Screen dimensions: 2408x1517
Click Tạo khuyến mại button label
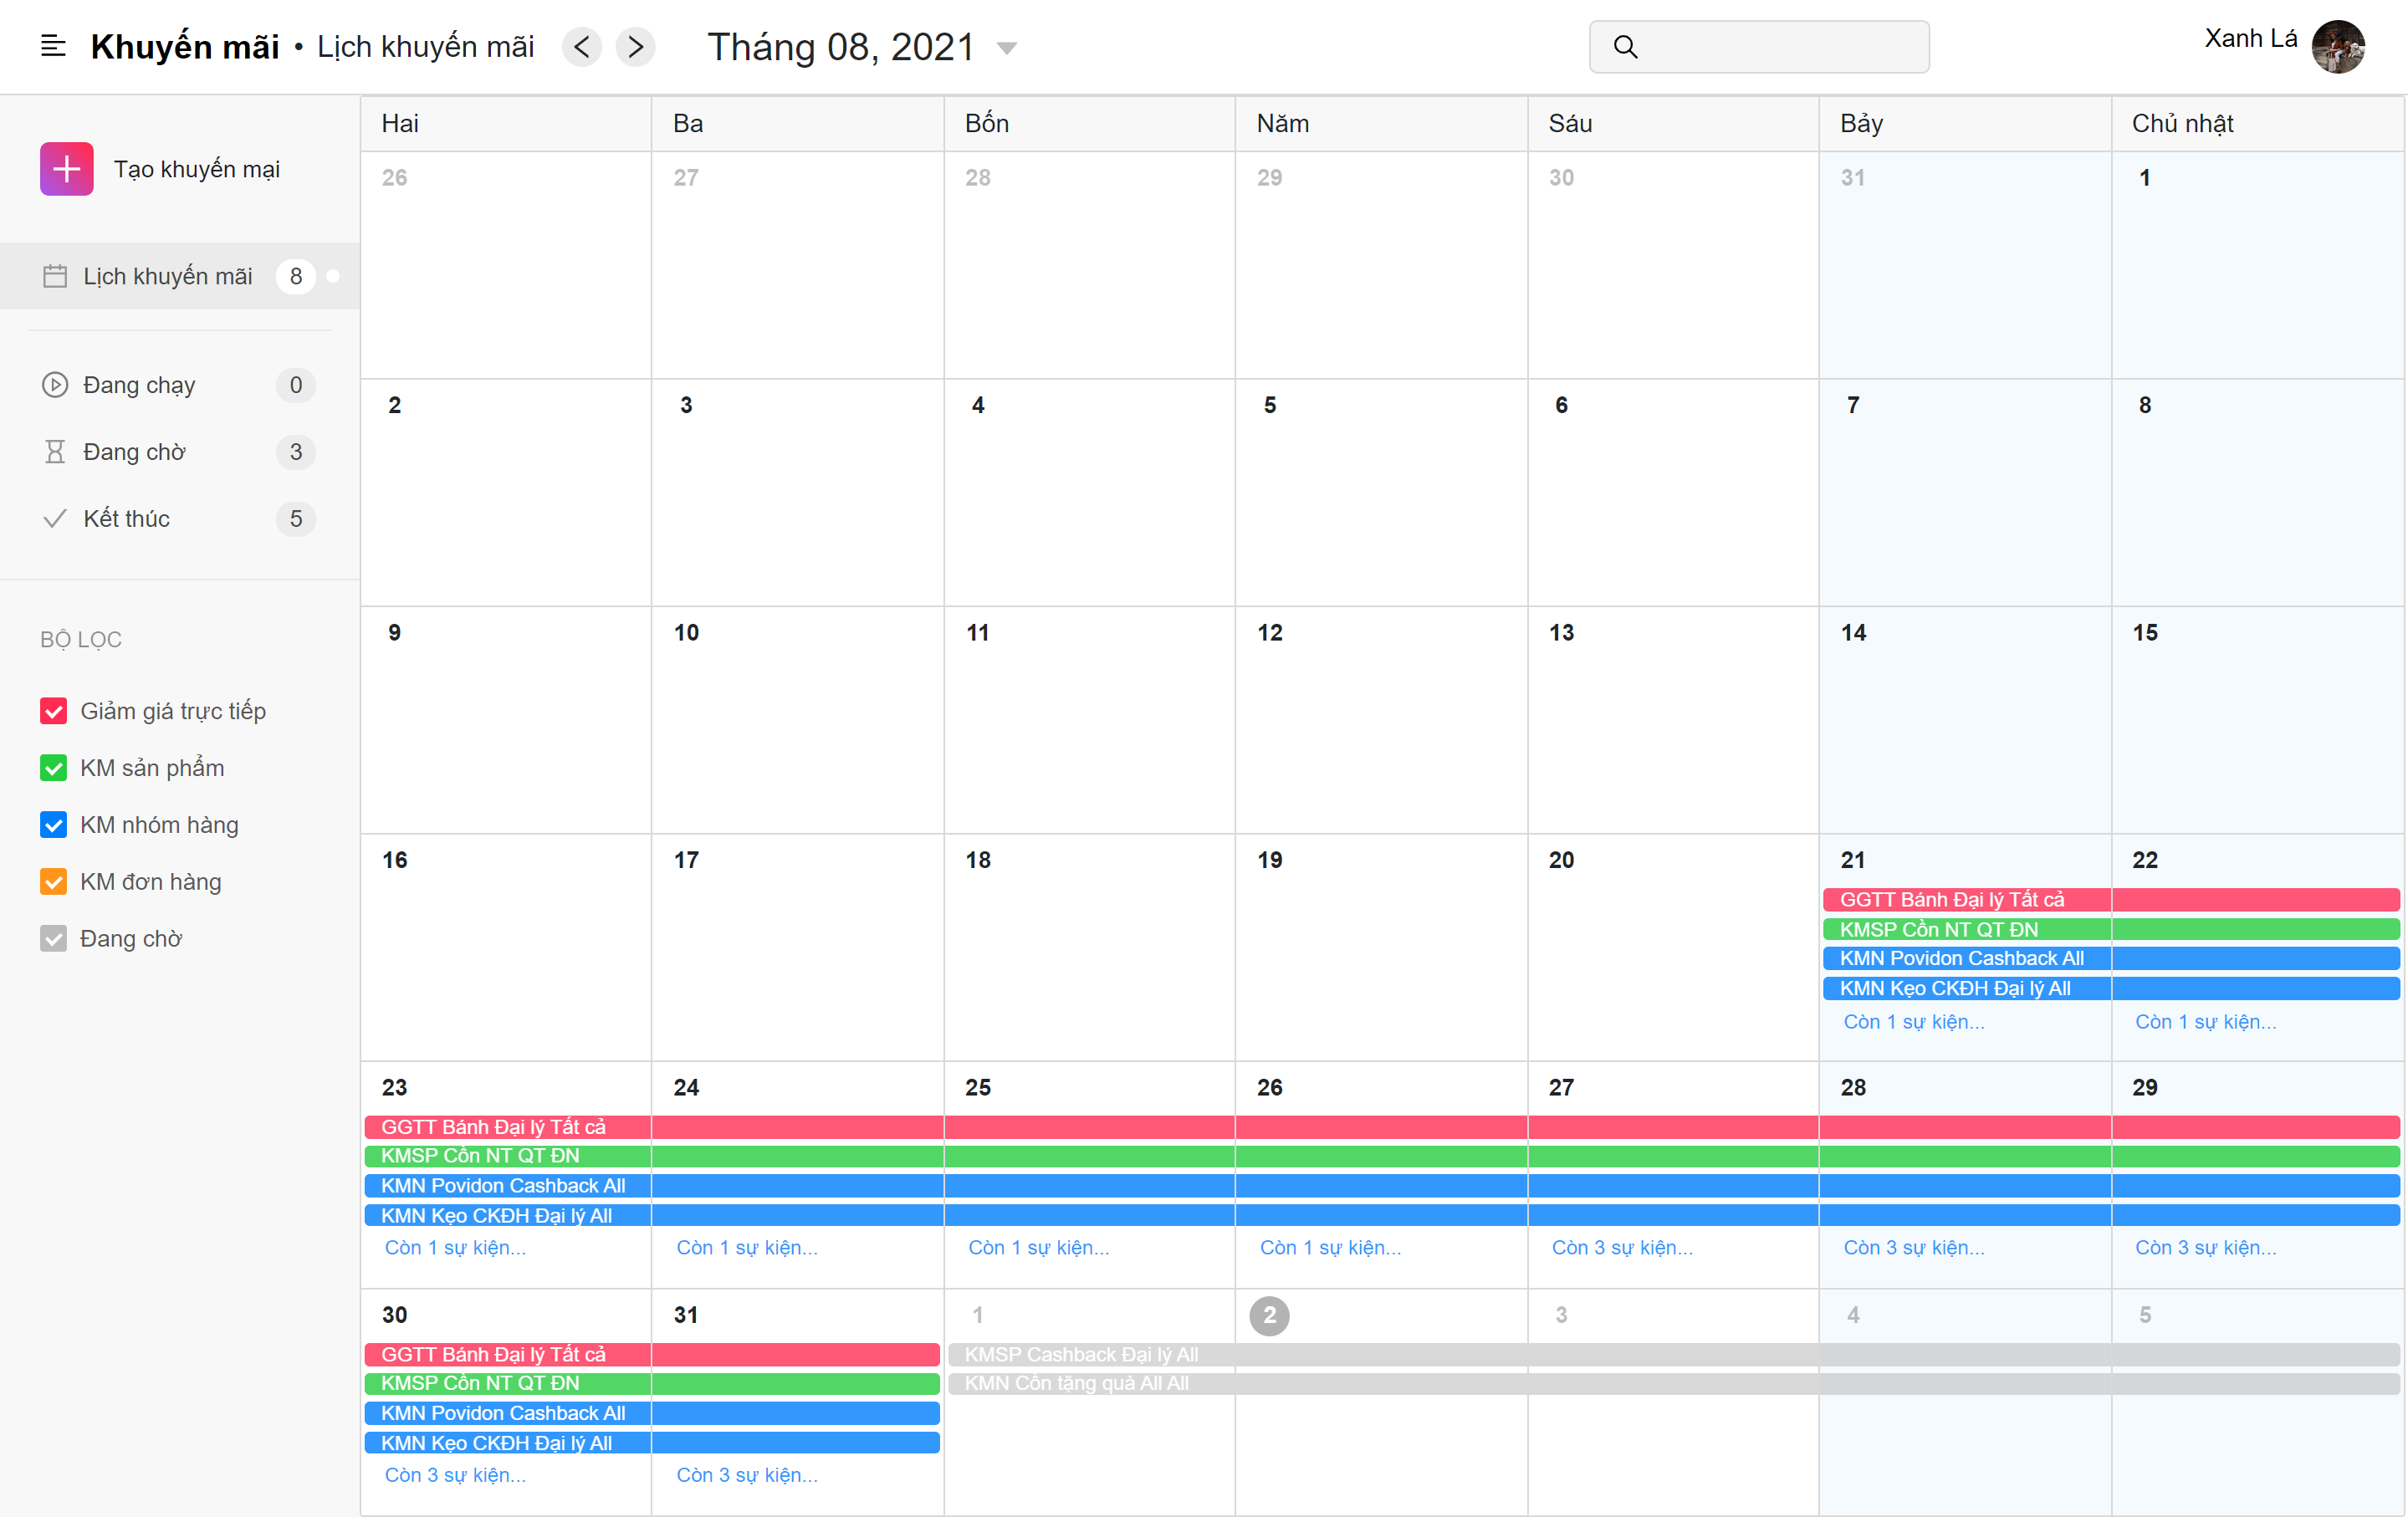[197, 169]
